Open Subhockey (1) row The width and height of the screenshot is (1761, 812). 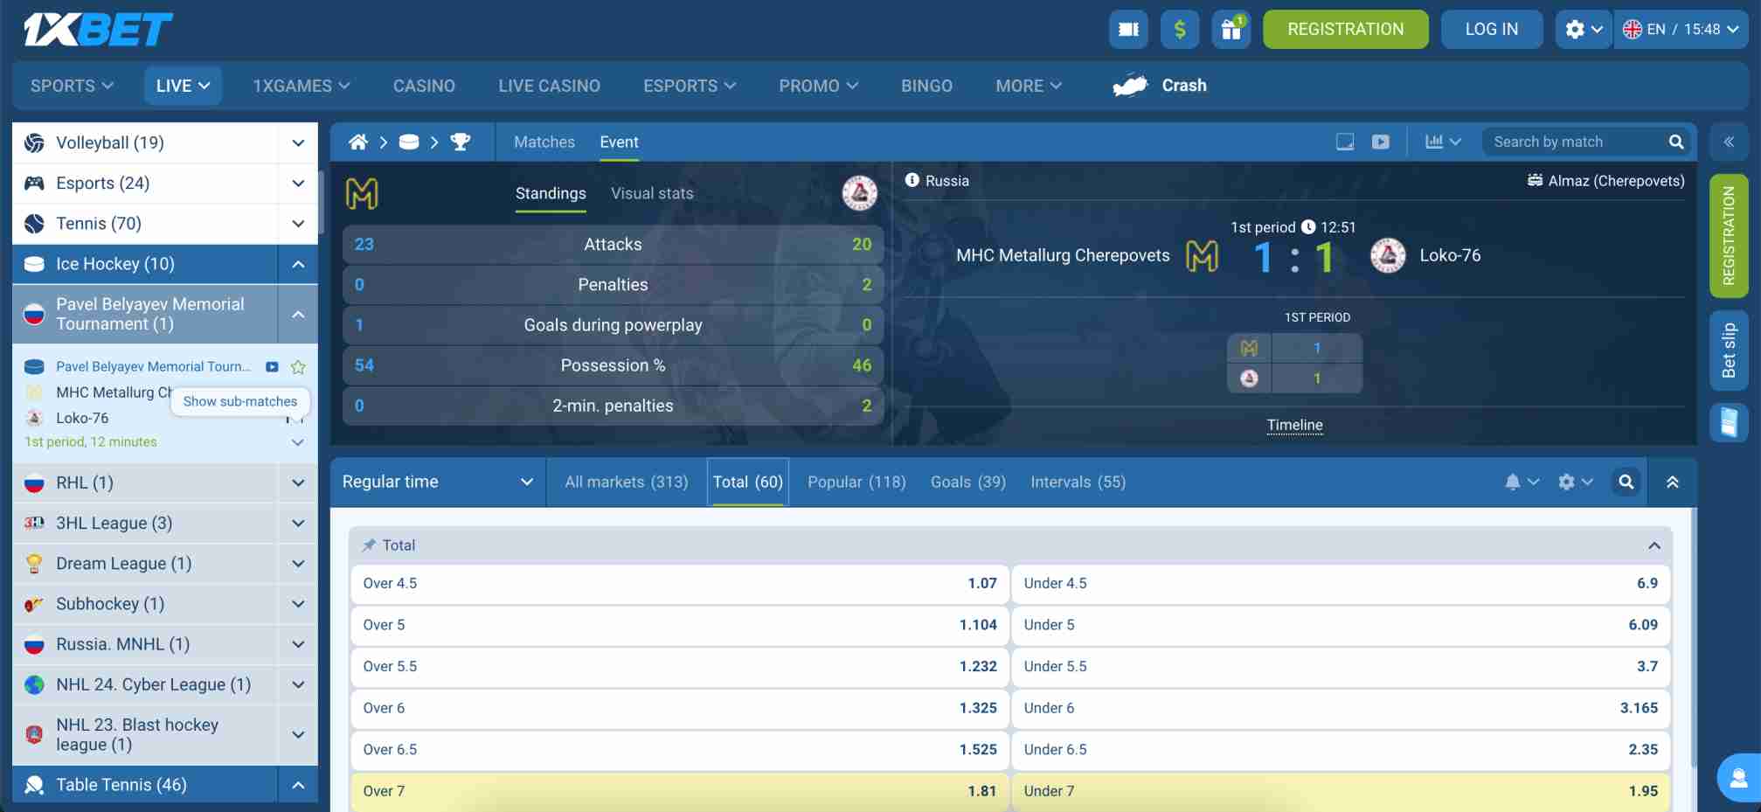(146, 604)
